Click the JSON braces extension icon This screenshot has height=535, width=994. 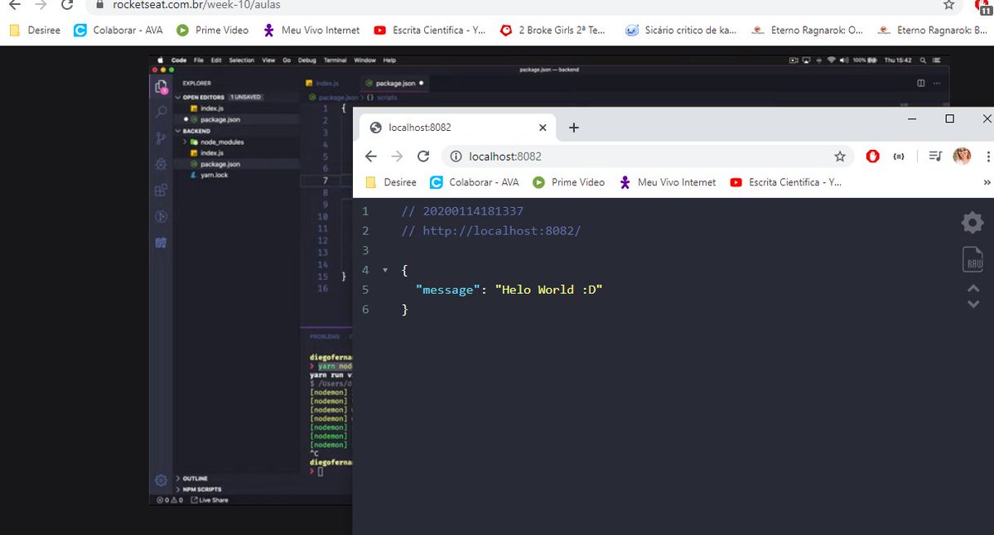[x=899, y=157]
